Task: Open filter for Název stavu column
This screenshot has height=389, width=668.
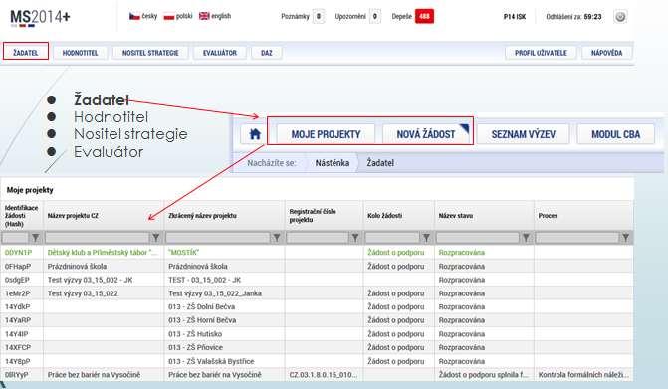Action: pyautogui.click(x=526, y=238)
